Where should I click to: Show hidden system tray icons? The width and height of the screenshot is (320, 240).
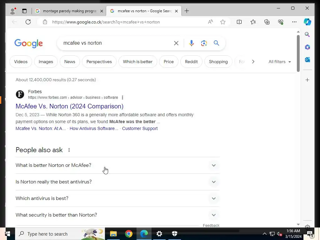(x=264, y=234)
